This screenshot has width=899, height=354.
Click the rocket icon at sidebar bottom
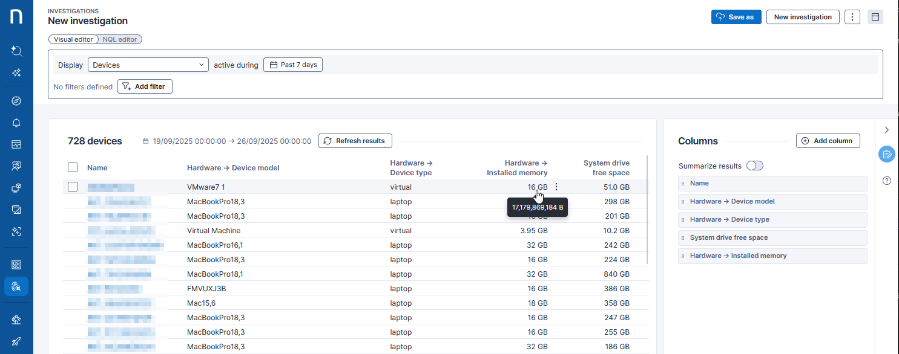point(16,341)
